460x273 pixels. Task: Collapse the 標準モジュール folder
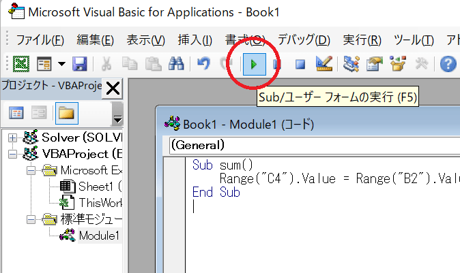pos(31,219)
